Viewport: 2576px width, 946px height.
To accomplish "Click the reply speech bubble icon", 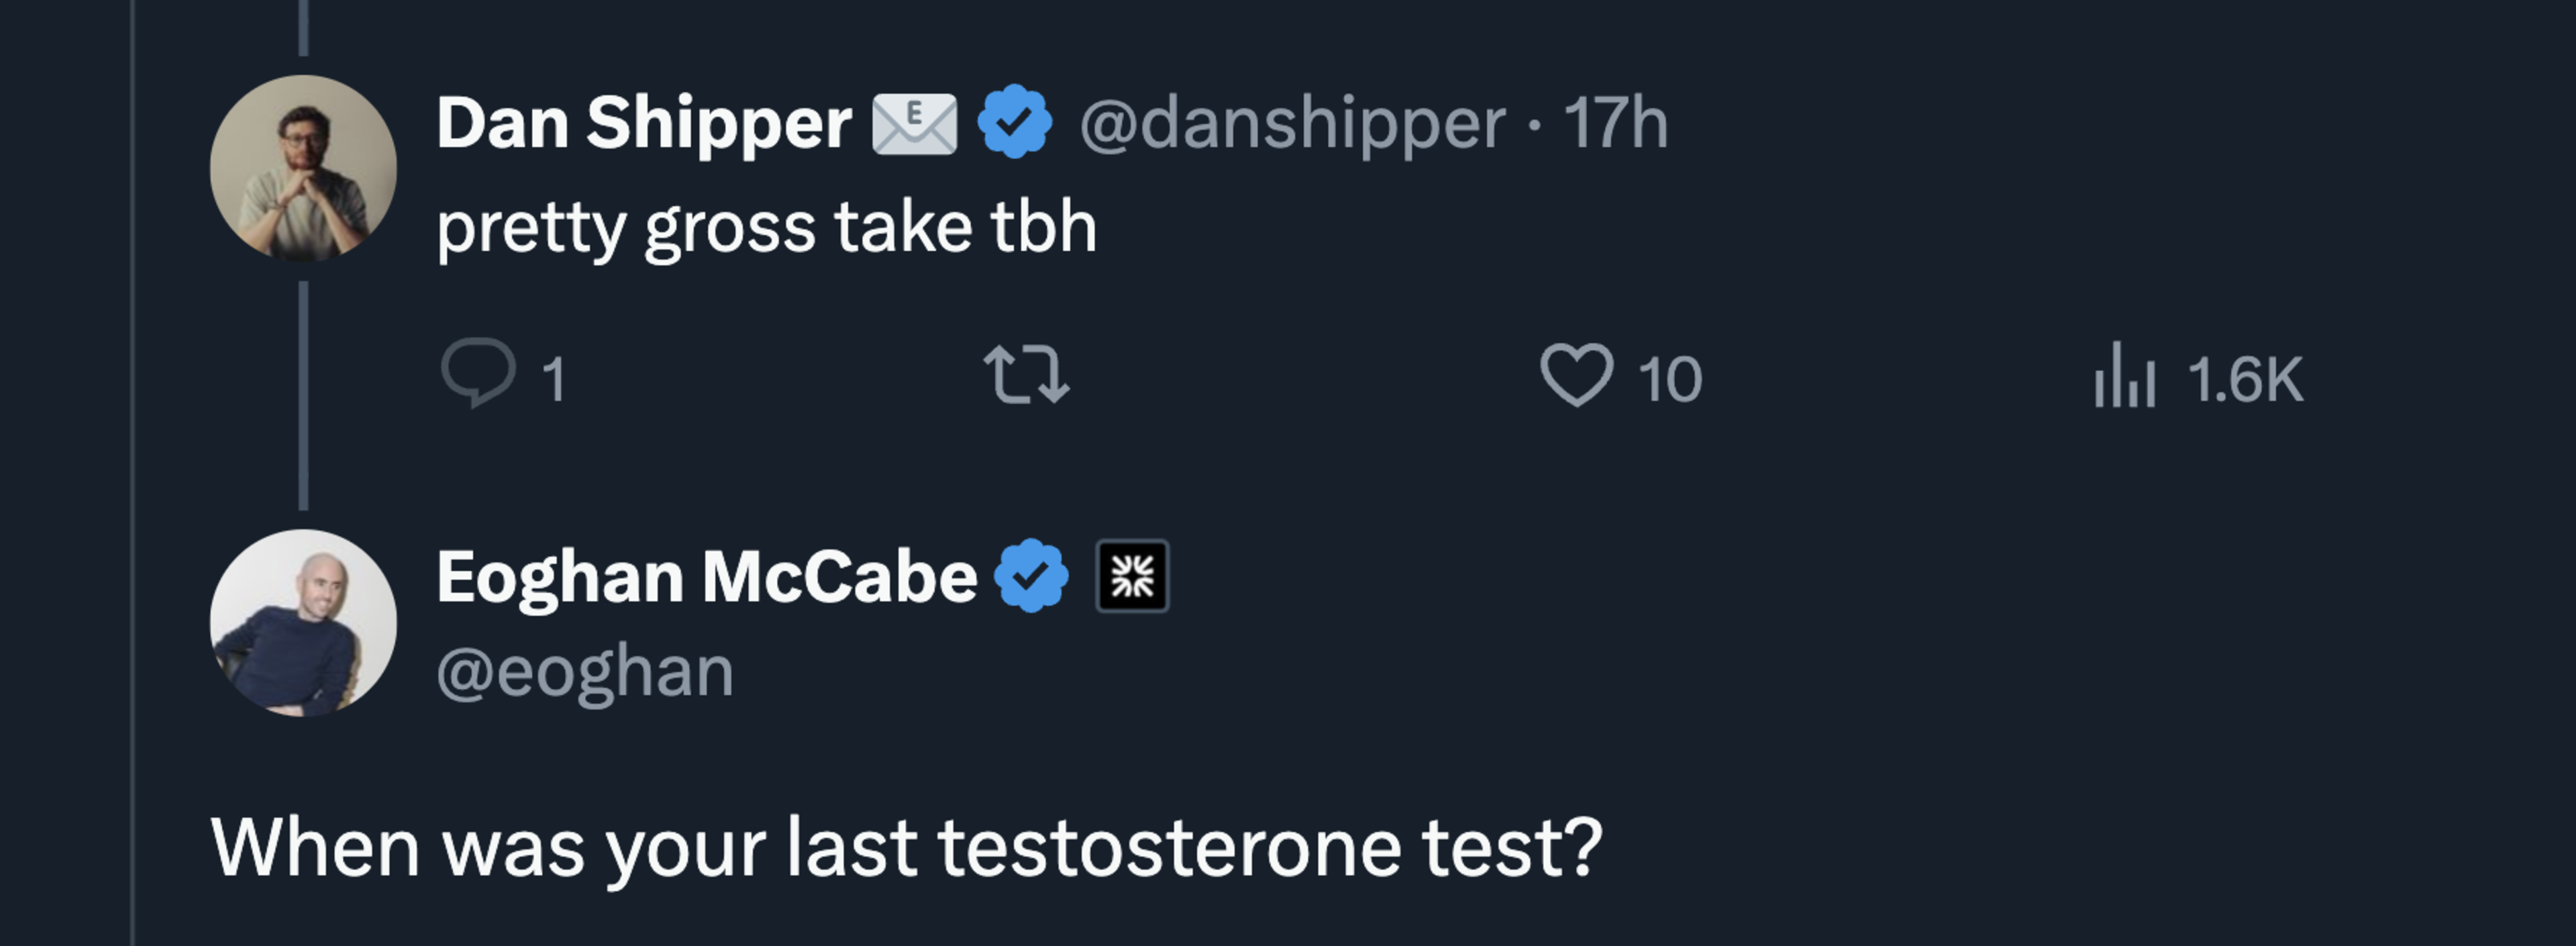I will coord(478,373).
